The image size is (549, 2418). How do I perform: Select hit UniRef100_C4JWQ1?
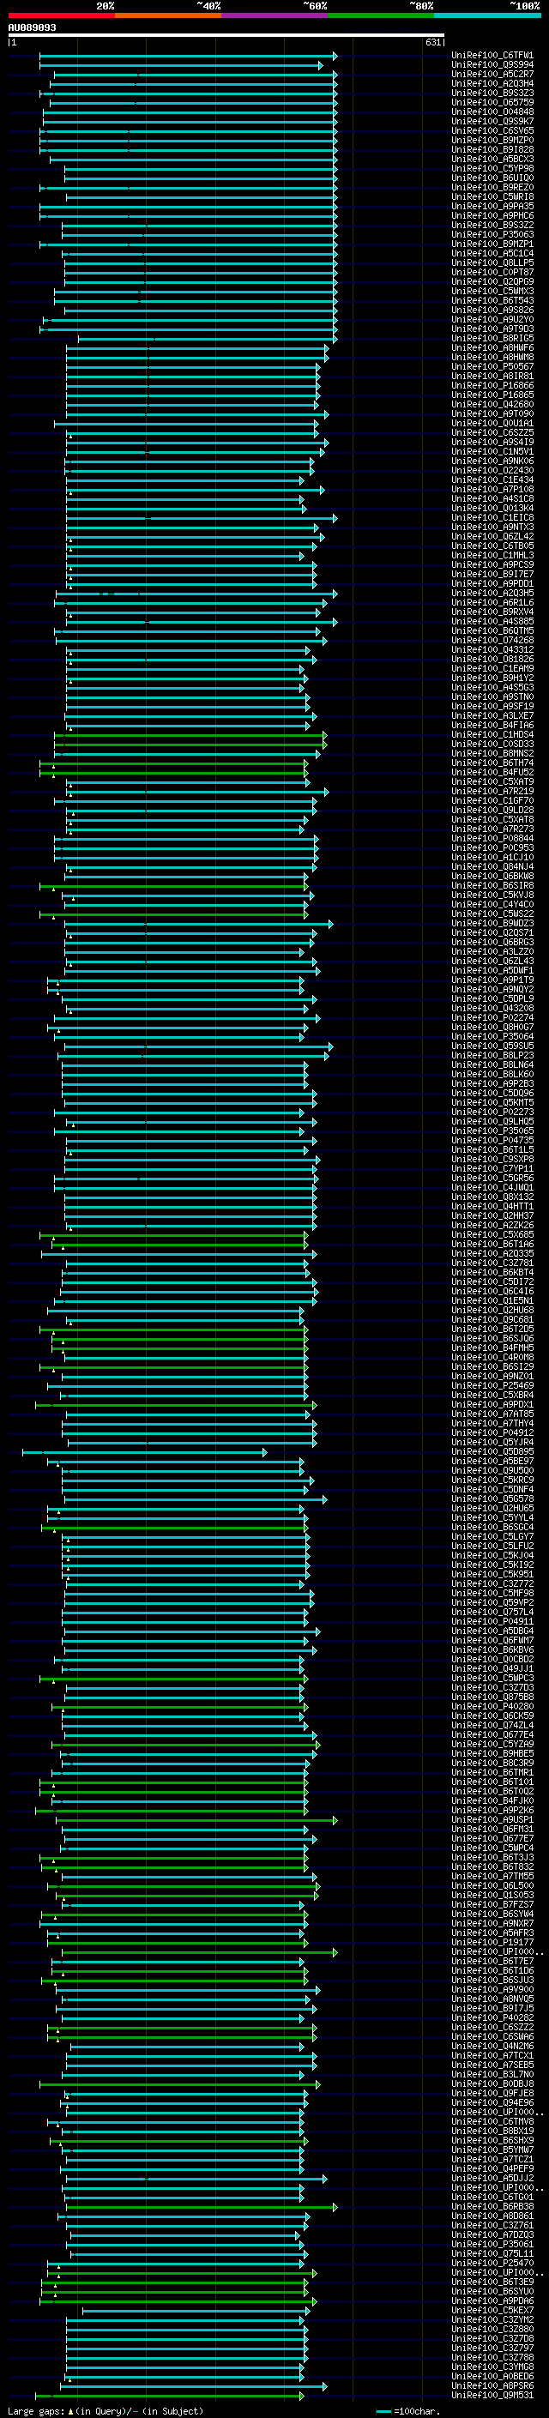(x=492, y=1187)
